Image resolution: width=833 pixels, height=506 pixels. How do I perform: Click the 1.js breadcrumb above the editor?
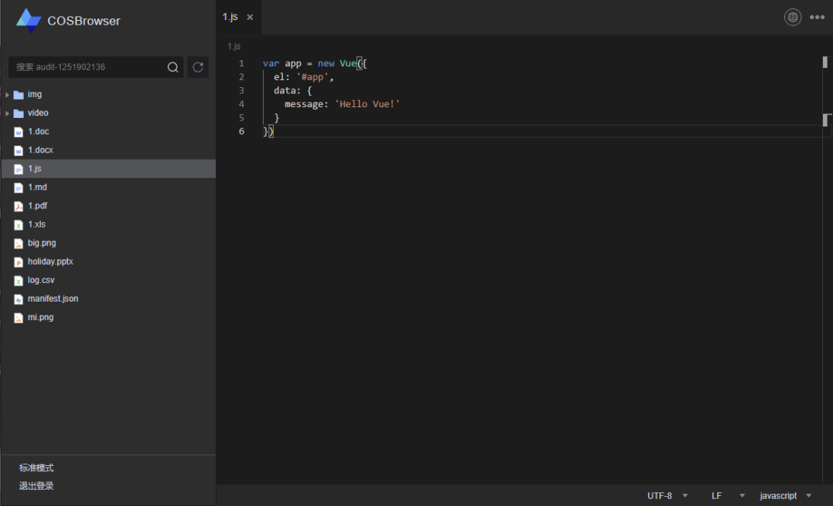pyautogui.click(x=234, y=46)
